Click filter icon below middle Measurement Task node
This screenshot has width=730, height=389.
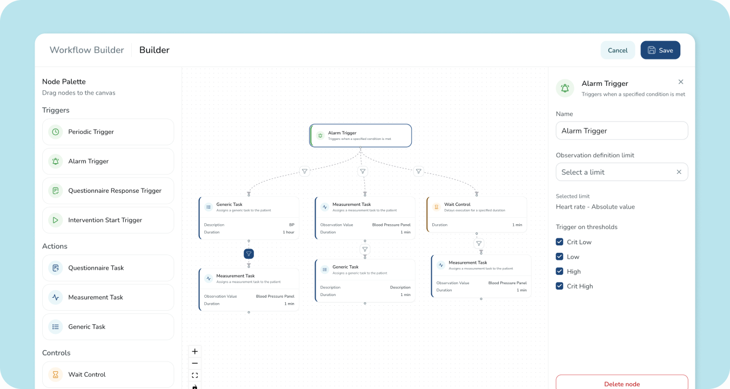click(365, 249)
